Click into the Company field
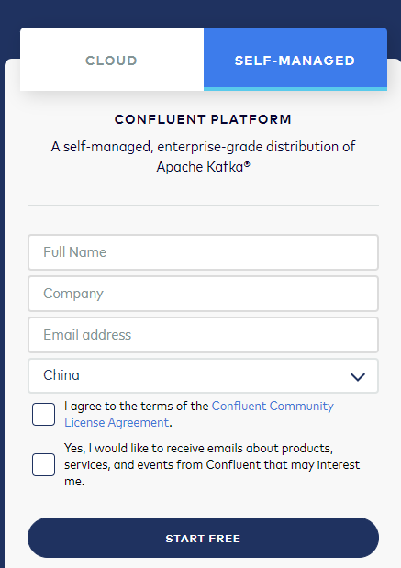The height and width of the screenshot is (568, 401). tap(203, 294)
